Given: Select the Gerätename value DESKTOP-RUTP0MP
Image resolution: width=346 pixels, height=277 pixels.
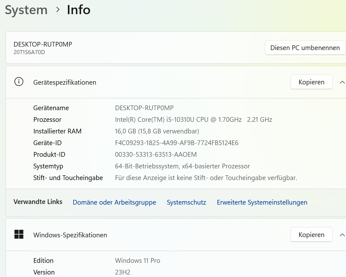Looking at the screenshot, I should click(x=144, y=108).
